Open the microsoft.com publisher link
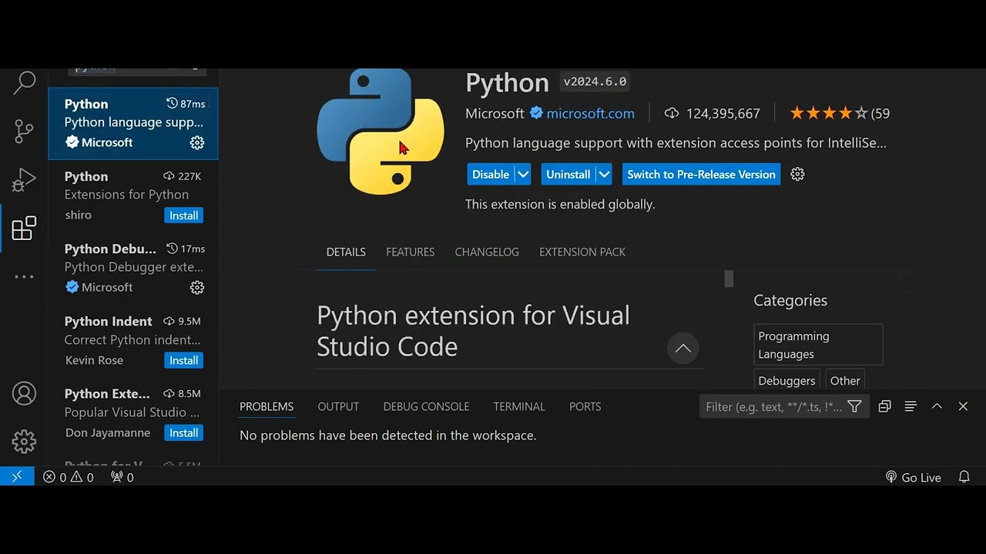This screenshot has height=554, width=986. pyautogui.click(x=590, y=114)
